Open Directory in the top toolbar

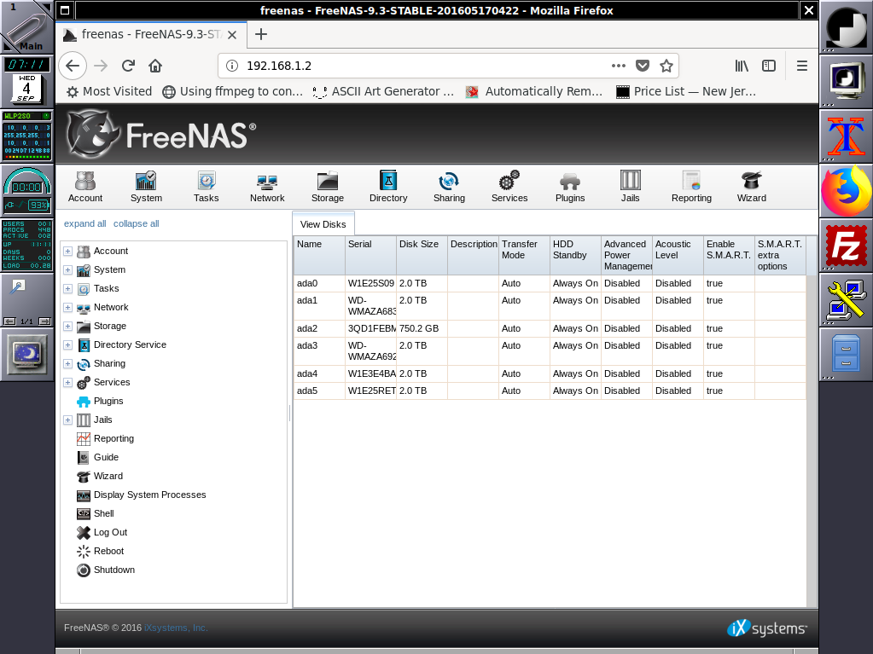click(388, 187)
